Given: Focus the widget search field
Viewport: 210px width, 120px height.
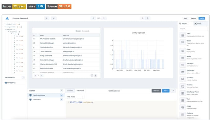Looking at the screenshot, I should point(193,29).
